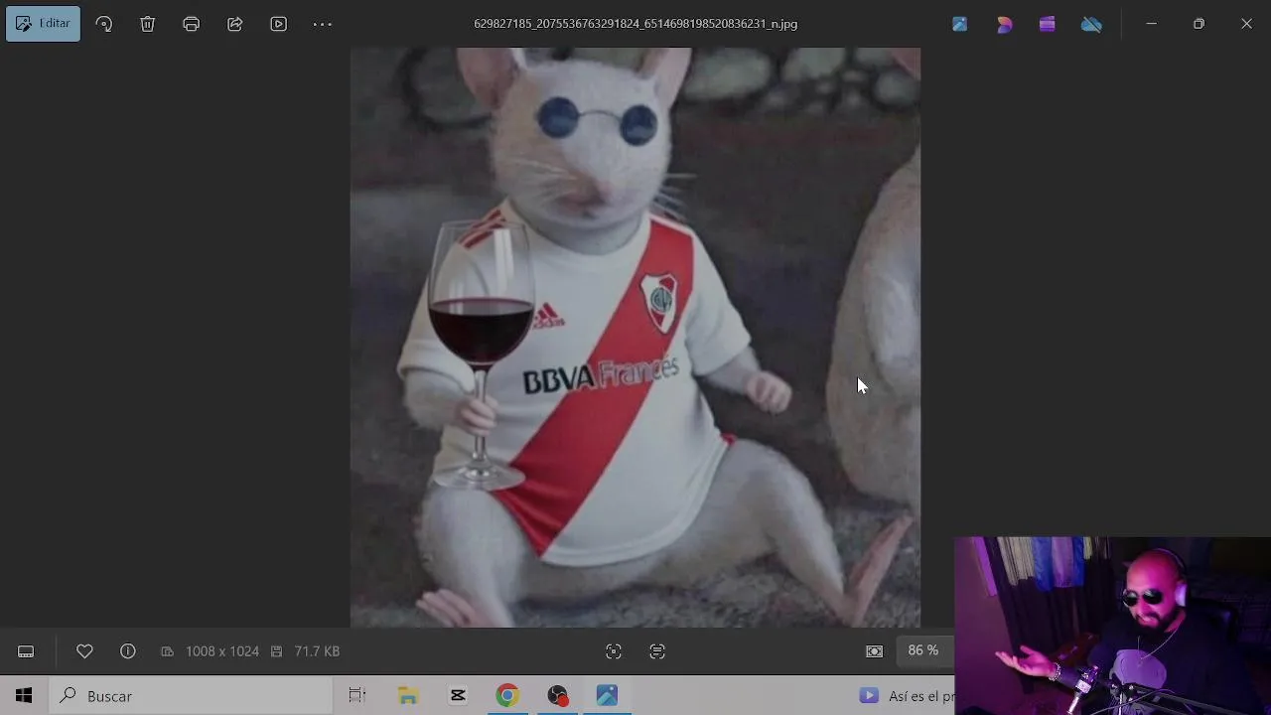Image resolution: width=1271 pixels, height=715 pixels.
Task: Minimize the Photos window
Action: pyautogui.click(x=1151, y=24)
